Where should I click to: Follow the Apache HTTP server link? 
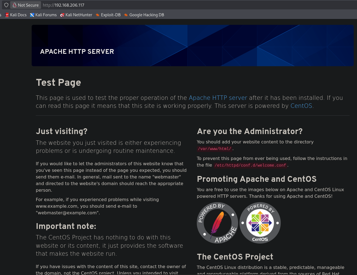point(218,98)
